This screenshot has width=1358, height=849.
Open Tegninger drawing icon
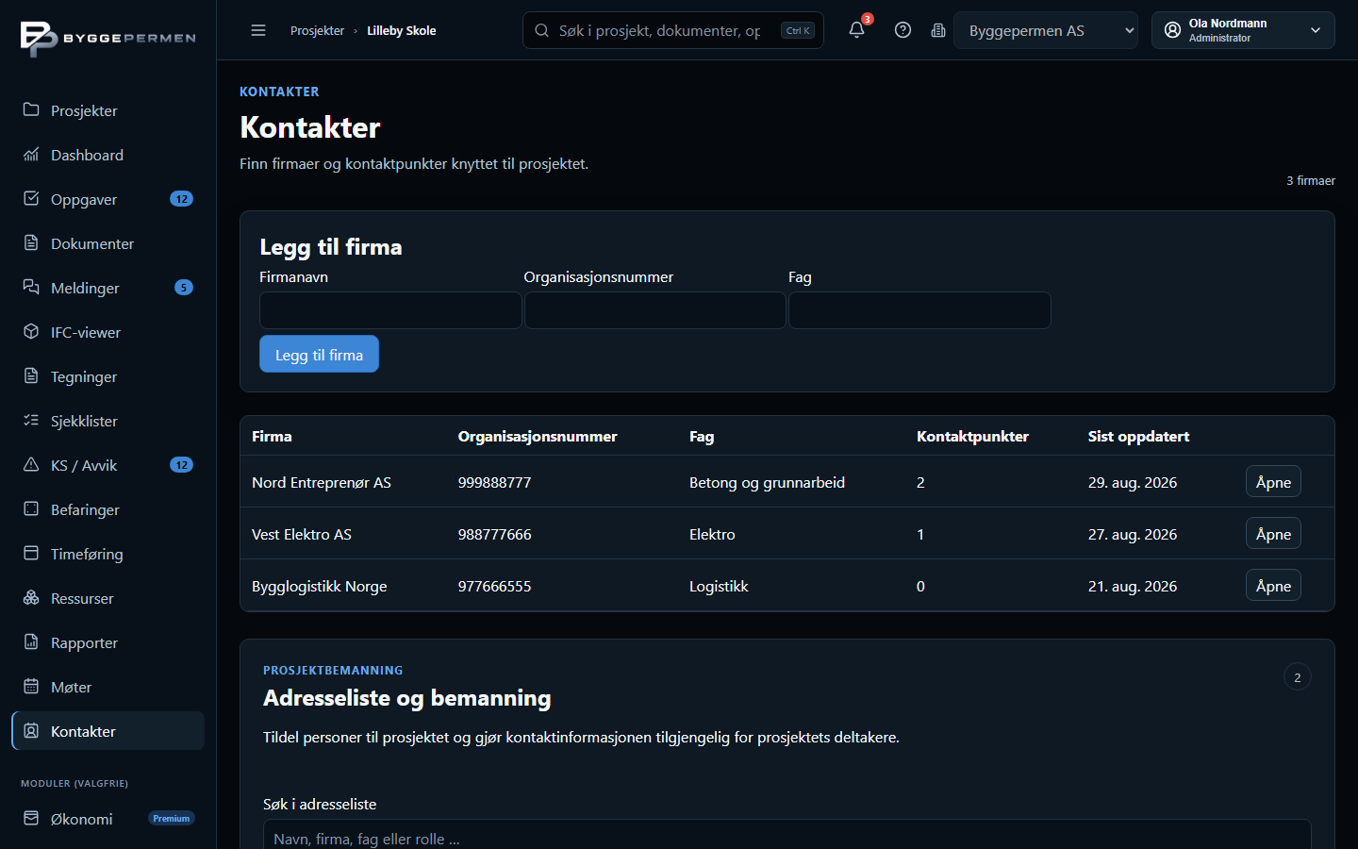pyautogui.click(x=31, y=375)
